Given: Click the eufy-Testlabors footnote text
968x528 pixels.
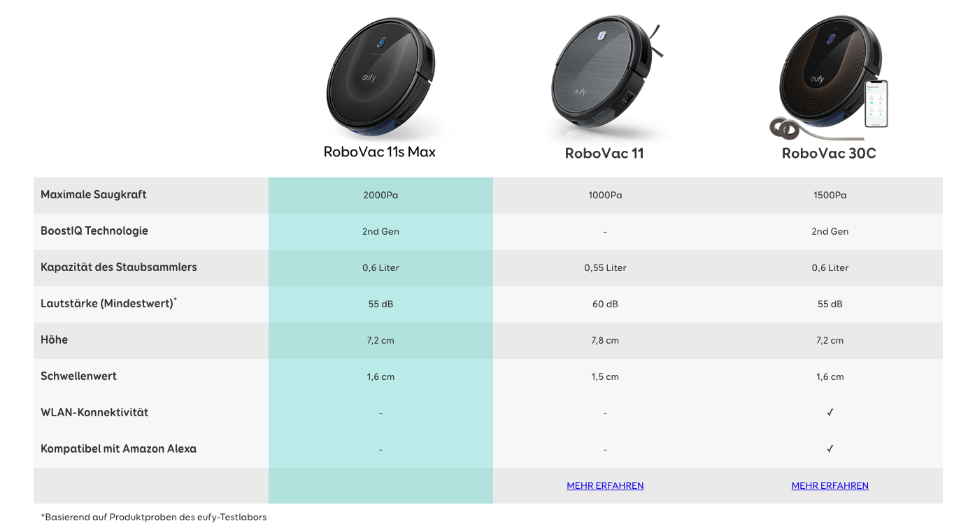Looking at the screenshot, I should (x=154, y=518).
